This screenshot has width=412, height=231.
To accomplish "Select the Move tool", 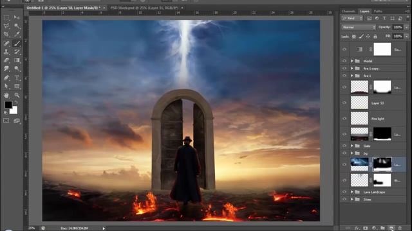I will [x=17, y=17].
